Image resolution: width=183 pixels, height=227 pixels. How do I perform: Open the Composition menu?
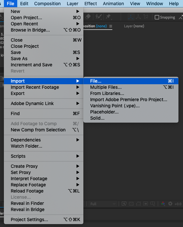coord(48,4)
